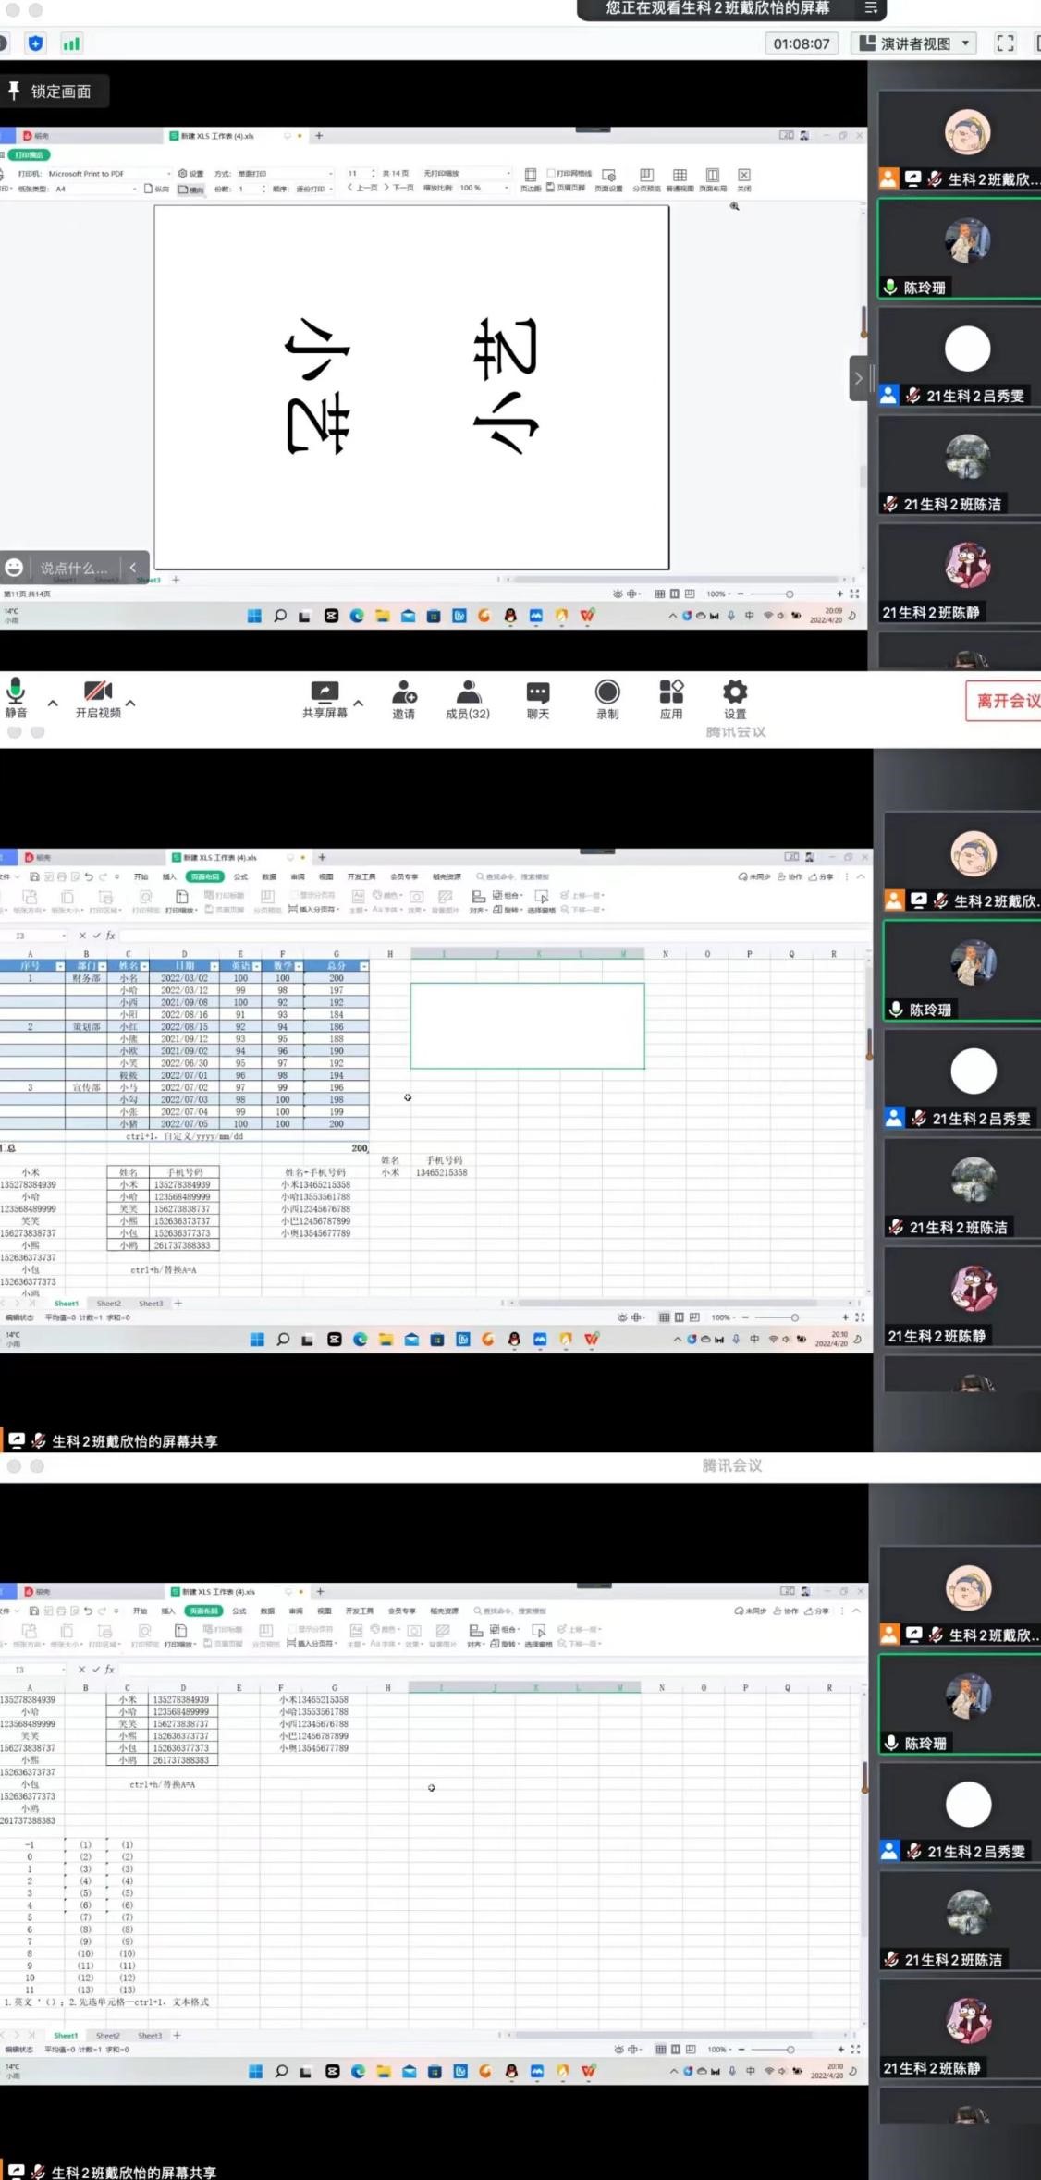Open the 邀请 invite icon
The height and width of the screenshot is (2180, 1041).
point(404,697)
